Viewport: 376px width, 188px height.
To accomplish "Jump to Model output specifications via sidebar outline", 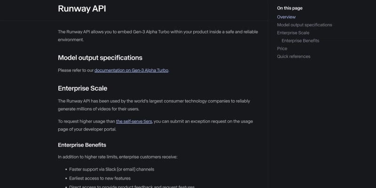I will [304, 25].
